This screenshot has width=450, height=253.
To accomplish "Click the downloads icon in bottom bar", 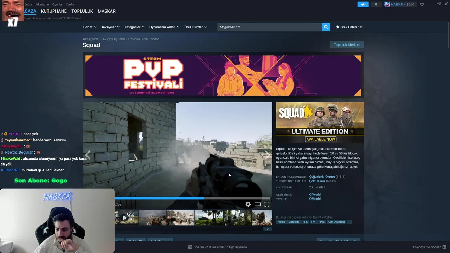I will 190,247.
